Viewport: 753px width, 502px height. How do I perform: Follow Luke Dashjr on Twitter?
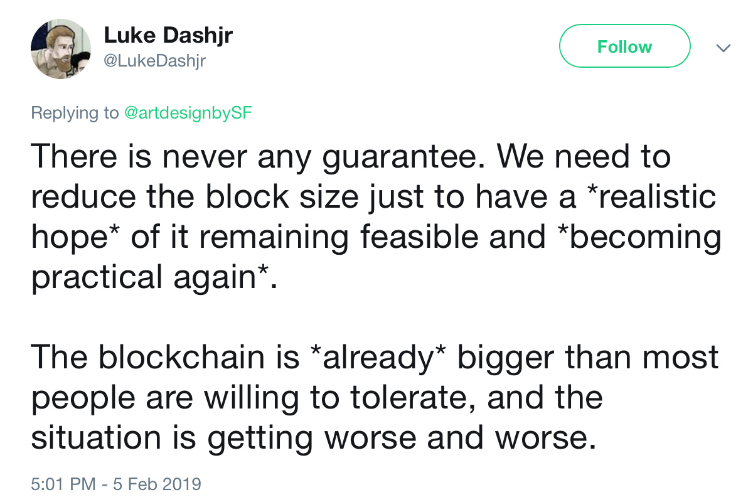[624, 46]
